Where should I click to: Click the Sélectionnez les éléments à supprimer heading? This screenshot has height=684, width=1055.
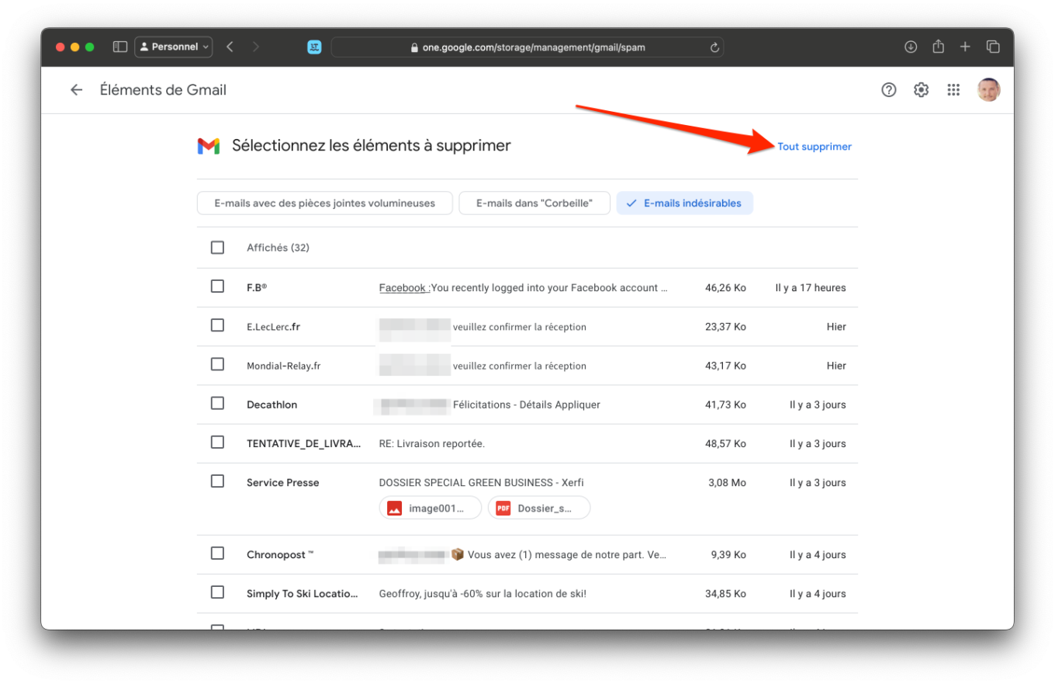(372, 145)
